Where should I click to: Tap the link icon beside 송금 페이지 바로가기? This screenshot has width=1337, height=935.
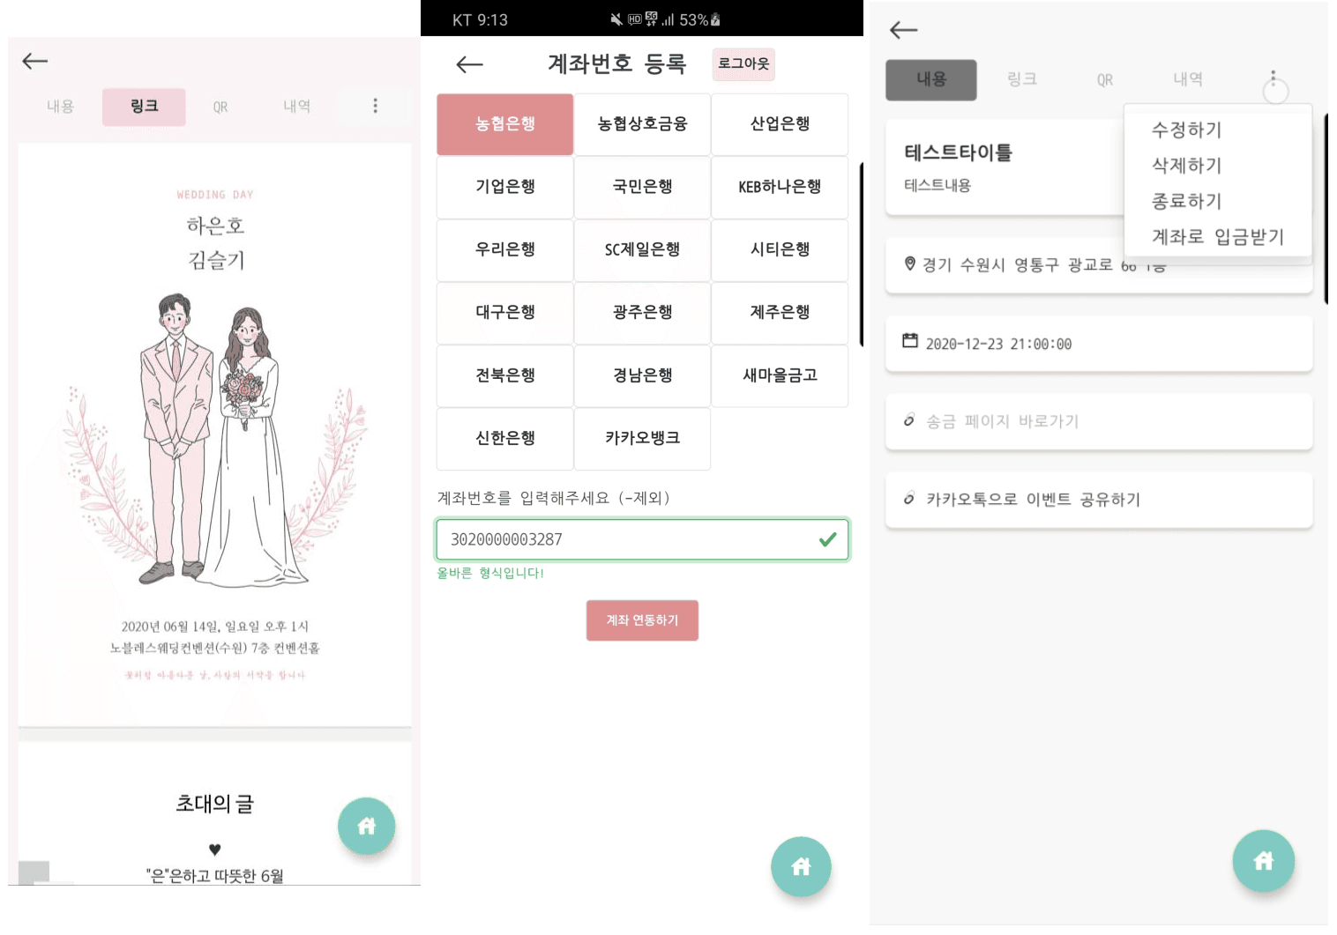909,420
